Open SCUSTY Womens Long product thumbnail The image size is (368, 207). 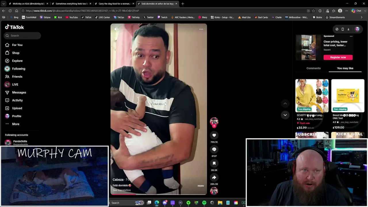coord(312,96)
